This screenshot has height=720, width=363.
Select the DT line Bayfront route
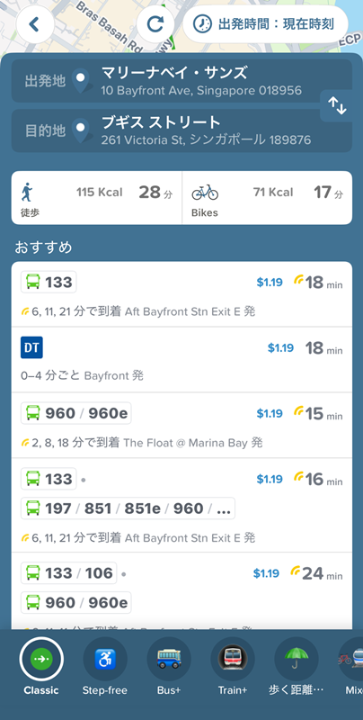point(181,360)
